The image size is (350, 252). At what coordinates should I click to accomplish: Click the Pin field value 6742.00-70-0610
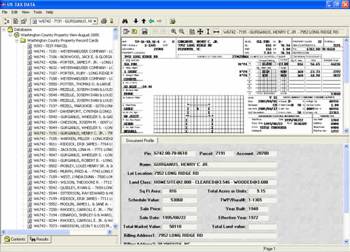pos(174,154)
